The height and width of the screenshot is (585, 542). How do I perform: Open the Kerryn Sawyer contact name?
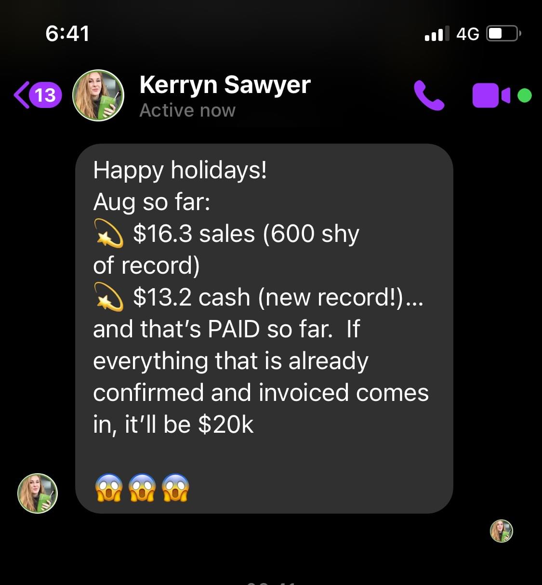click(x=225, y=84)
